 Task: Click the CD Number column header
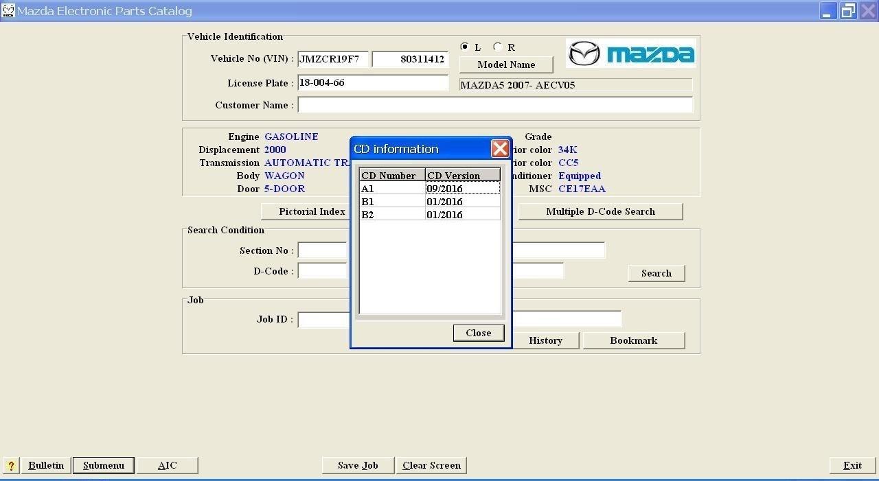[x=389, y=175]
